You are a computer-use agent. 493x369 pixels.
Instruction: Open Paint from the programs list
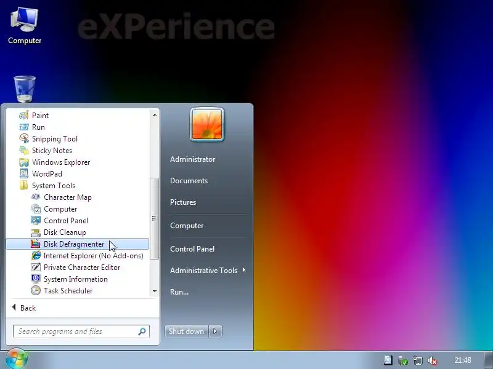pos(78,116)
